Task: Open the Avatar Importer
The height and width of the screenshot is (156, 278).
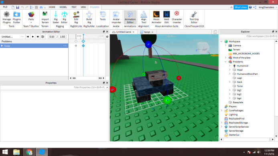Action: 116,17
